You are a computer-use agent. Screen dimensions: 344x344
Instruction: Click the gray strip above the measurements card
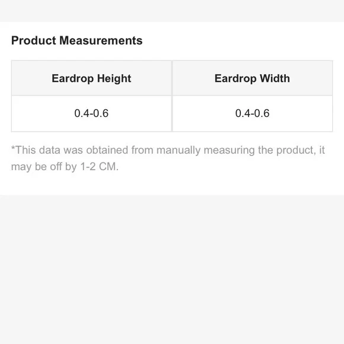tap(172, 11)
